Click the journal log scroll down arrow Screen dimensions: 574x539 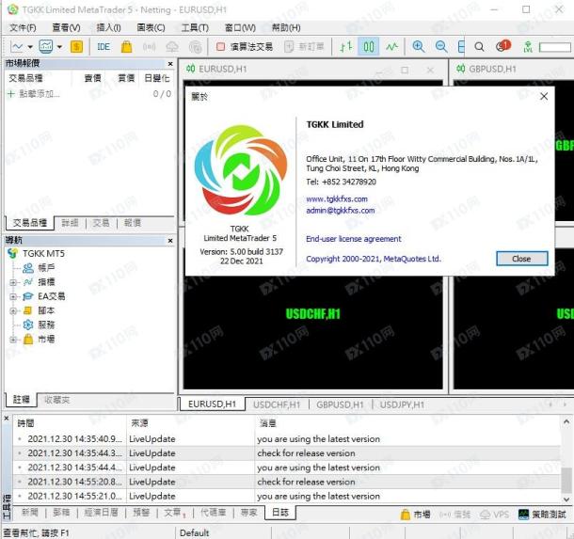pos(566,499)
